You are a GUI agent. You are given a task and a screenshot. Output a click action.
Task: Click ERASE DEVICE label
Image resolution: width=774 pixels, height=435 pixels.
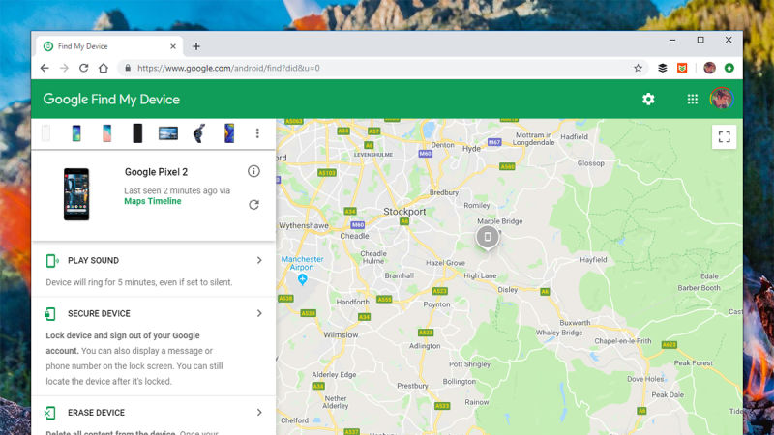pos(96,413)
